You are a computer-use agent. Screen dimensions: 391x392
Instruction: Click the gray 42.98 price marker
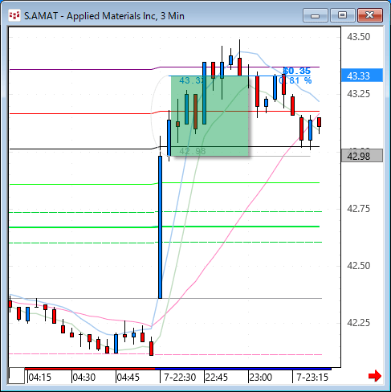tap(362, 156)
